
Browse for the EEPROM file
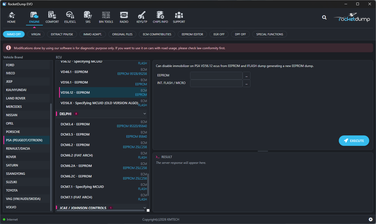pos(247,76)
